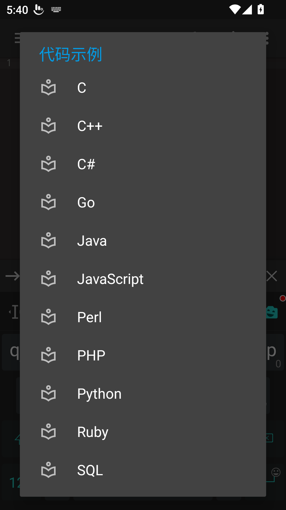Tap the book icon next to Go

coord(48,202)
